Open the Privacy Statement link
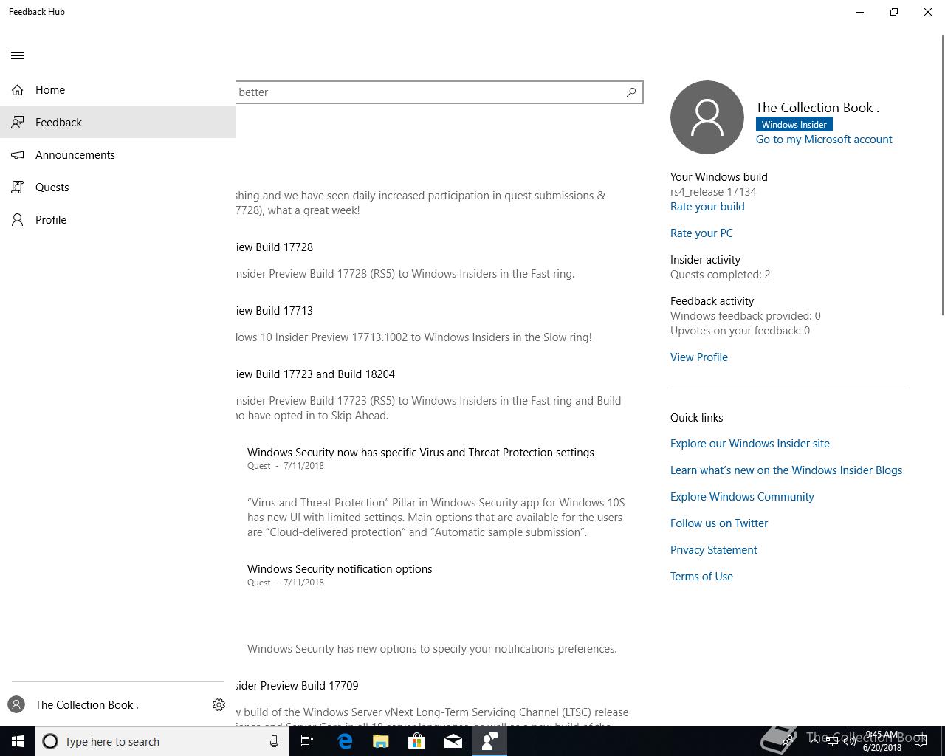The width and height of the screenshot is (945, 756). pyautogui.click(x=714, y=550)
